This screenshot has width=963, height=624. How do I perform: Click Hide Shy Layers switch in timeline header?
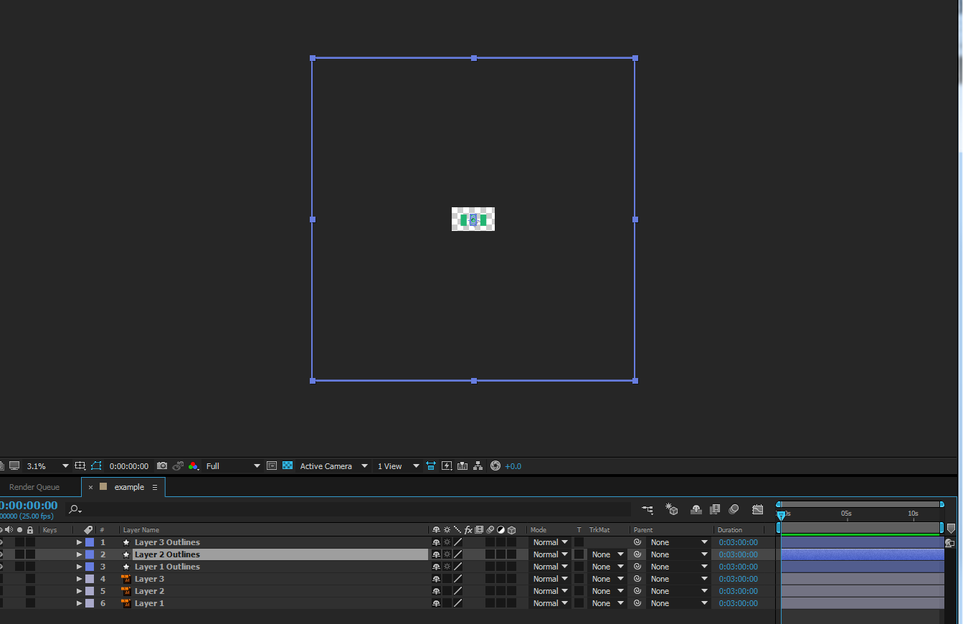click(696, 509)
